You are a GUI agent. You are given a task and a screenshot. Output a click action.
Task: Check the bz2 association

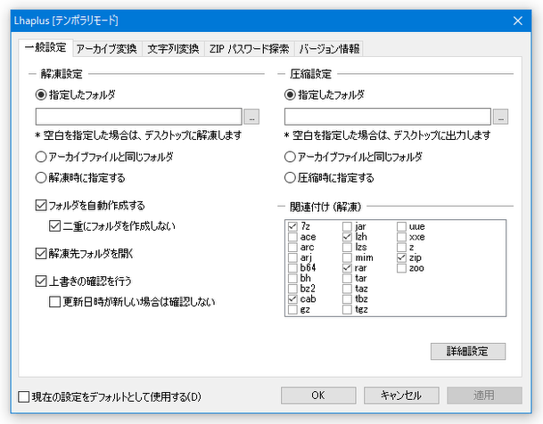(x=292, y=289)
